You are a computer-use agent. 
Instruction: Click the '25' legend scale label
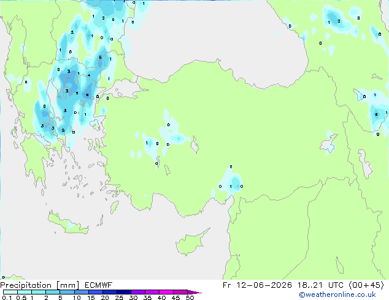tap(119, 298)
